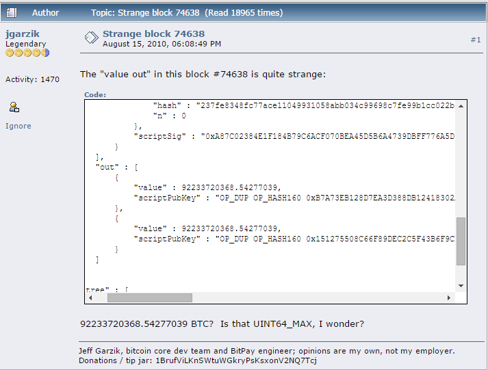The height and width of the screenshot is (370, 488).
Task: Open the Strange block 74638 post title
Action: point(154,34)
